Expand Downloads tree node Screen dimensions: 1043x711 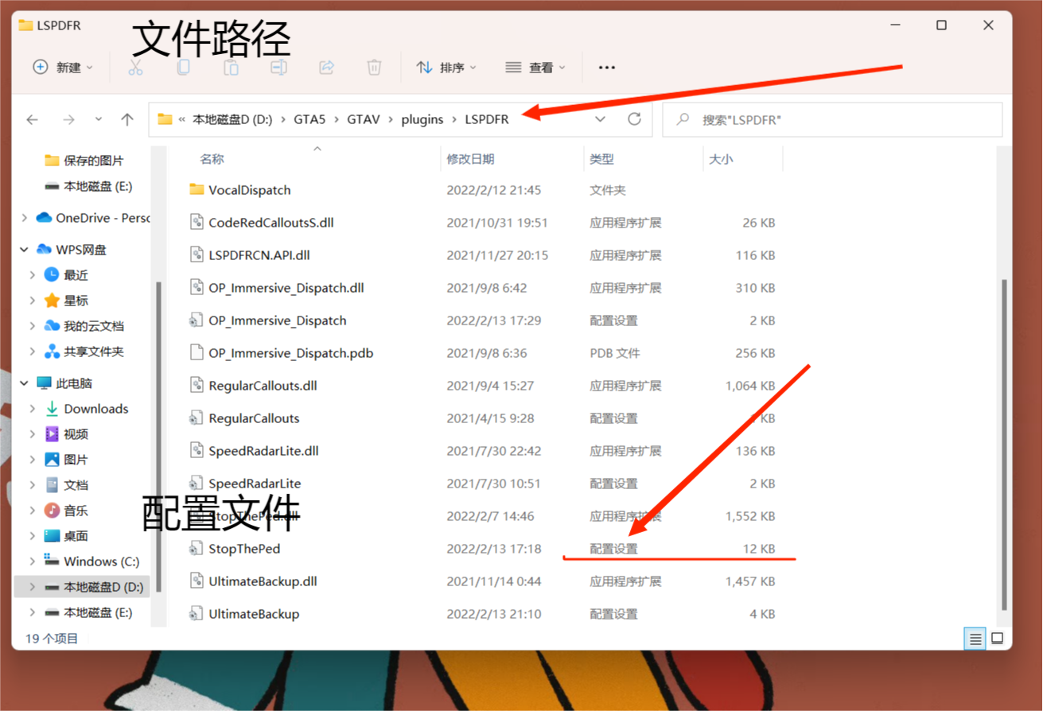(x=33, y=409)
